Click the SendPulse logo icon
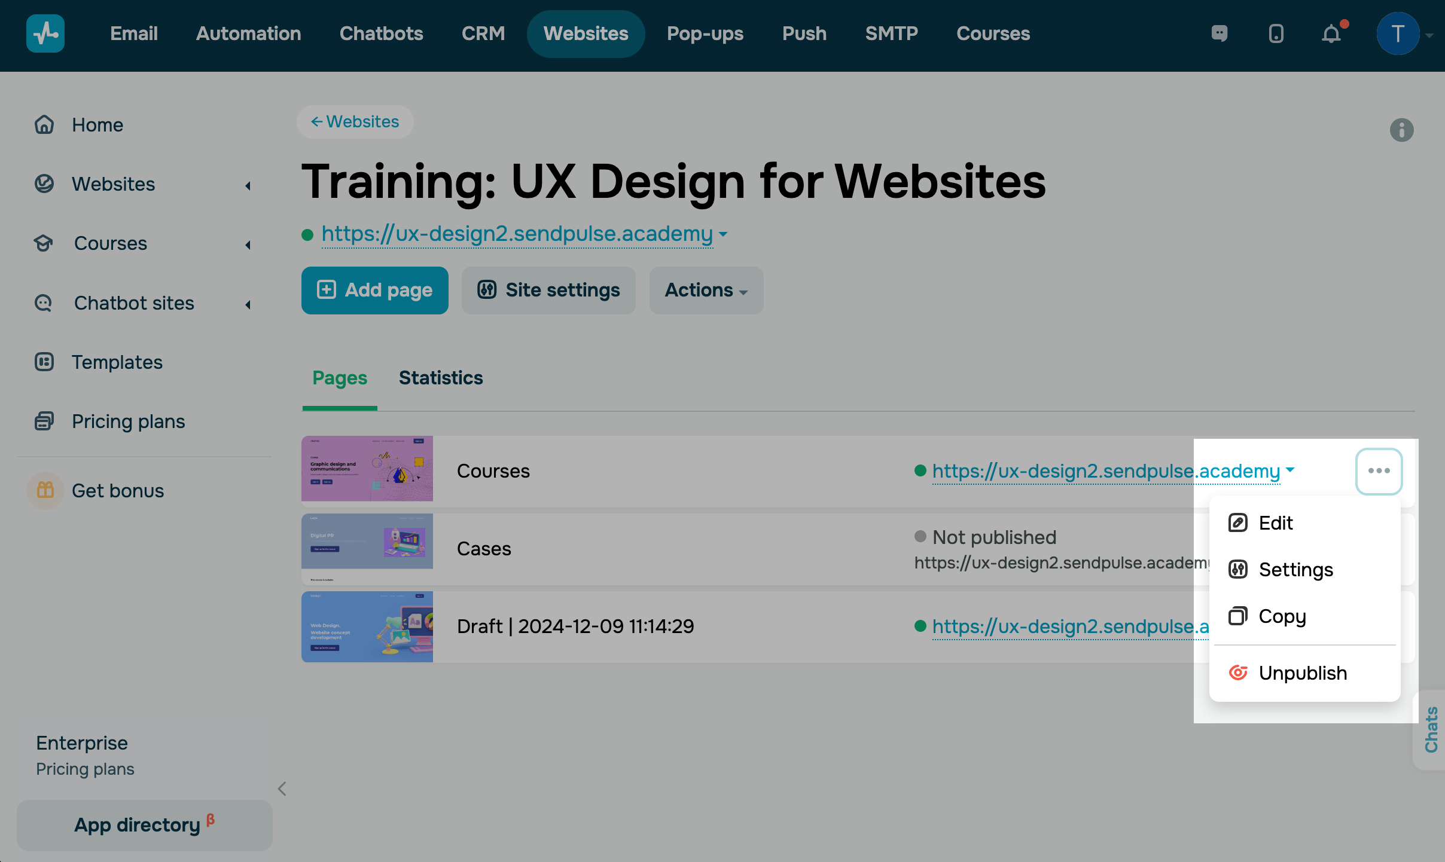The image size is (1445, 862). [45, 33]
